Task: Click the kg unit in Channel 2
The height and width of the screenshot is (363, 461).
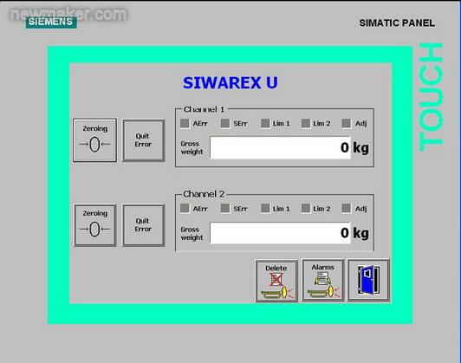Action: 360,233
